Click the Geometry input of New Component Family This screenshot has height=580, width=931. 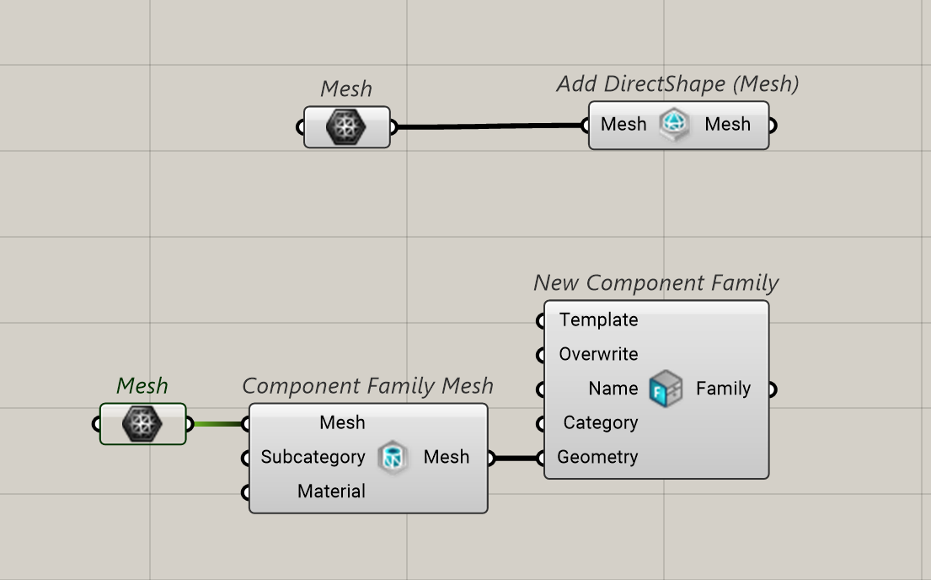click(597, 457)
